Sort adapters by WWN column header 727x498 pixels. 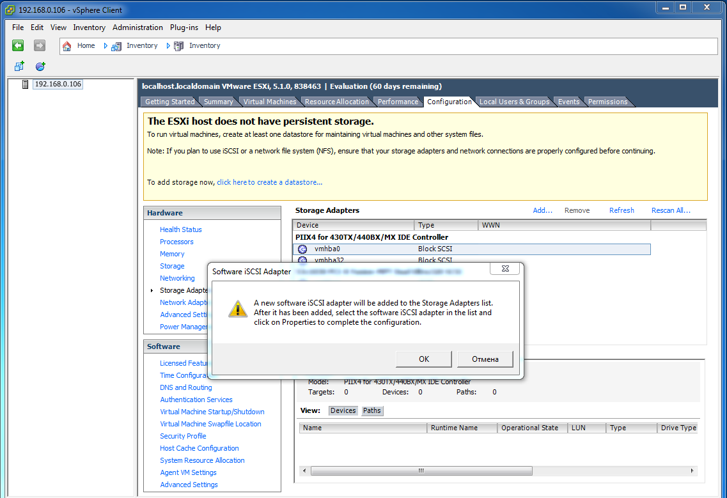click(564, 226)
